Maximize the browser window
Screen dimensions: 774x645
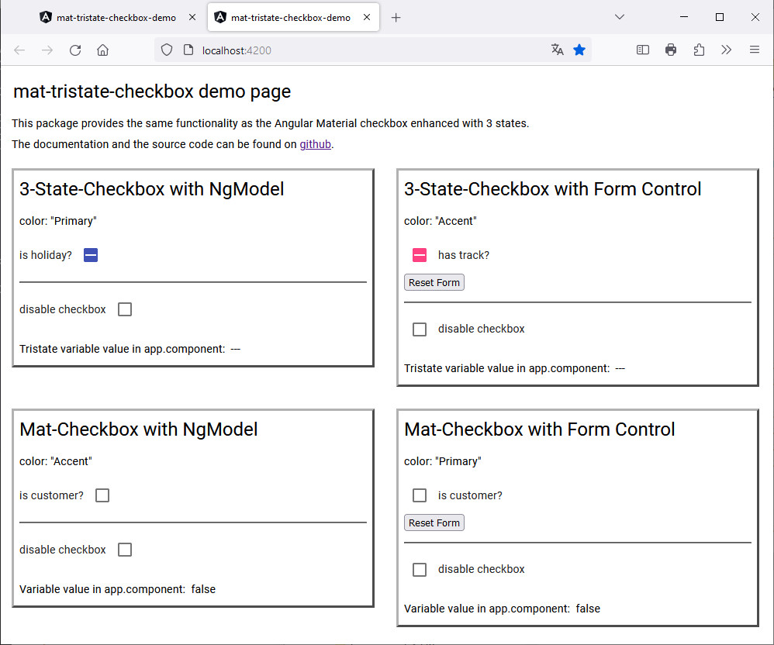(720, 17)
